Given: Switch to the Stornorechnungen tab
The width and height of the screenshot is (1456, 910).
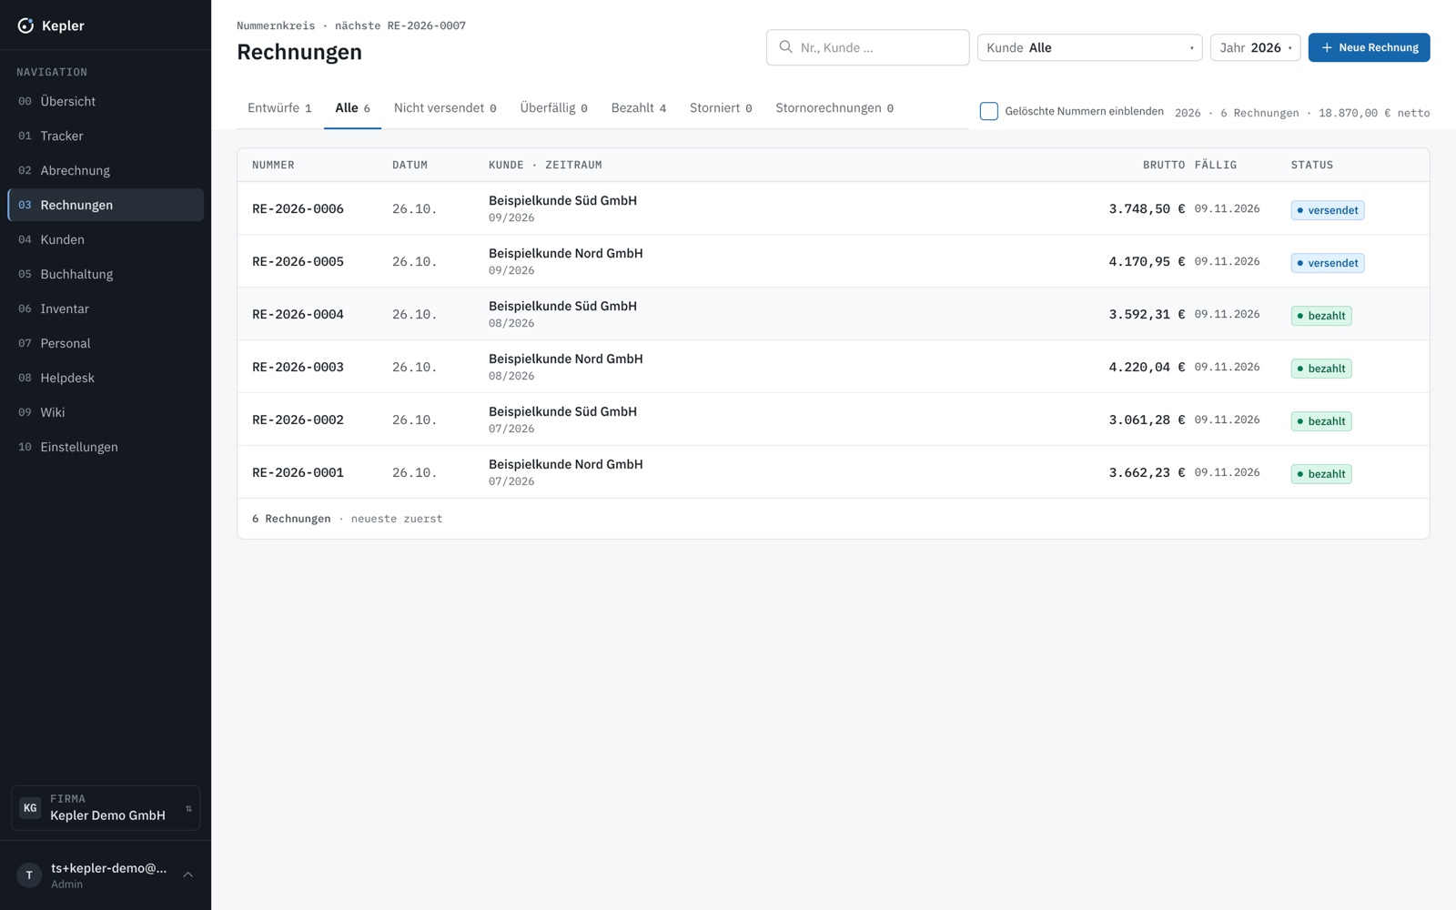Looking at the screenshot, I should (834, 108).
